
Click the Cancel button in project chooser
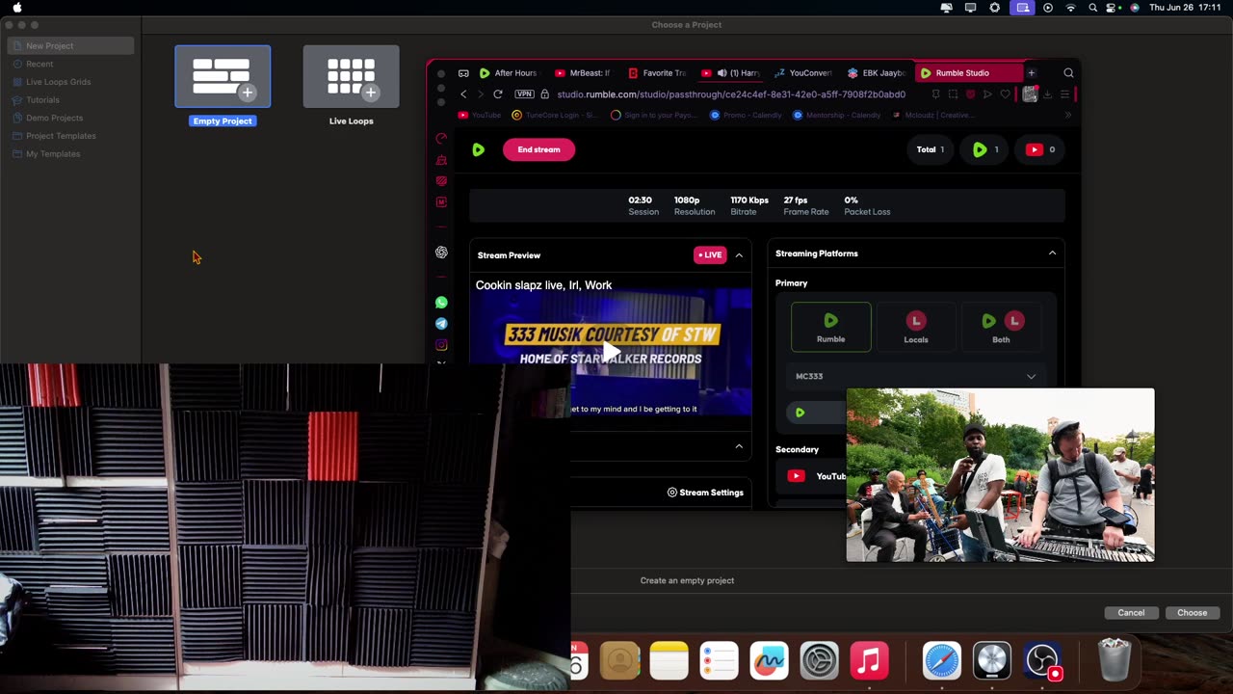pyautogui.click(x=1131, y=613)
